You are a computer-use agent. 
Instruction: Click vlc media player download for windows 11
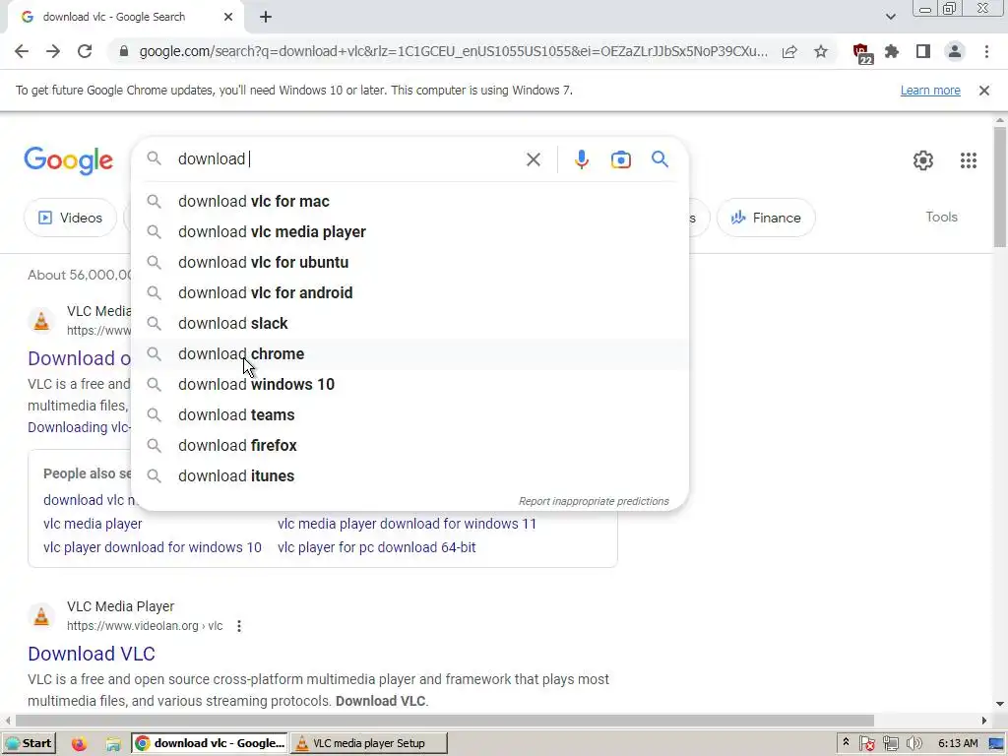click(407, 524)
